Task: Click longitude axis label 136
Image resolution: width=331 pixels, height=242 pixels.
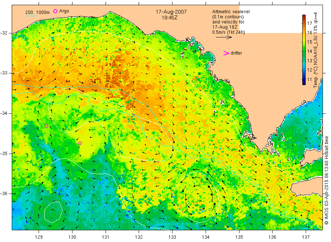Action: [272, 237]
